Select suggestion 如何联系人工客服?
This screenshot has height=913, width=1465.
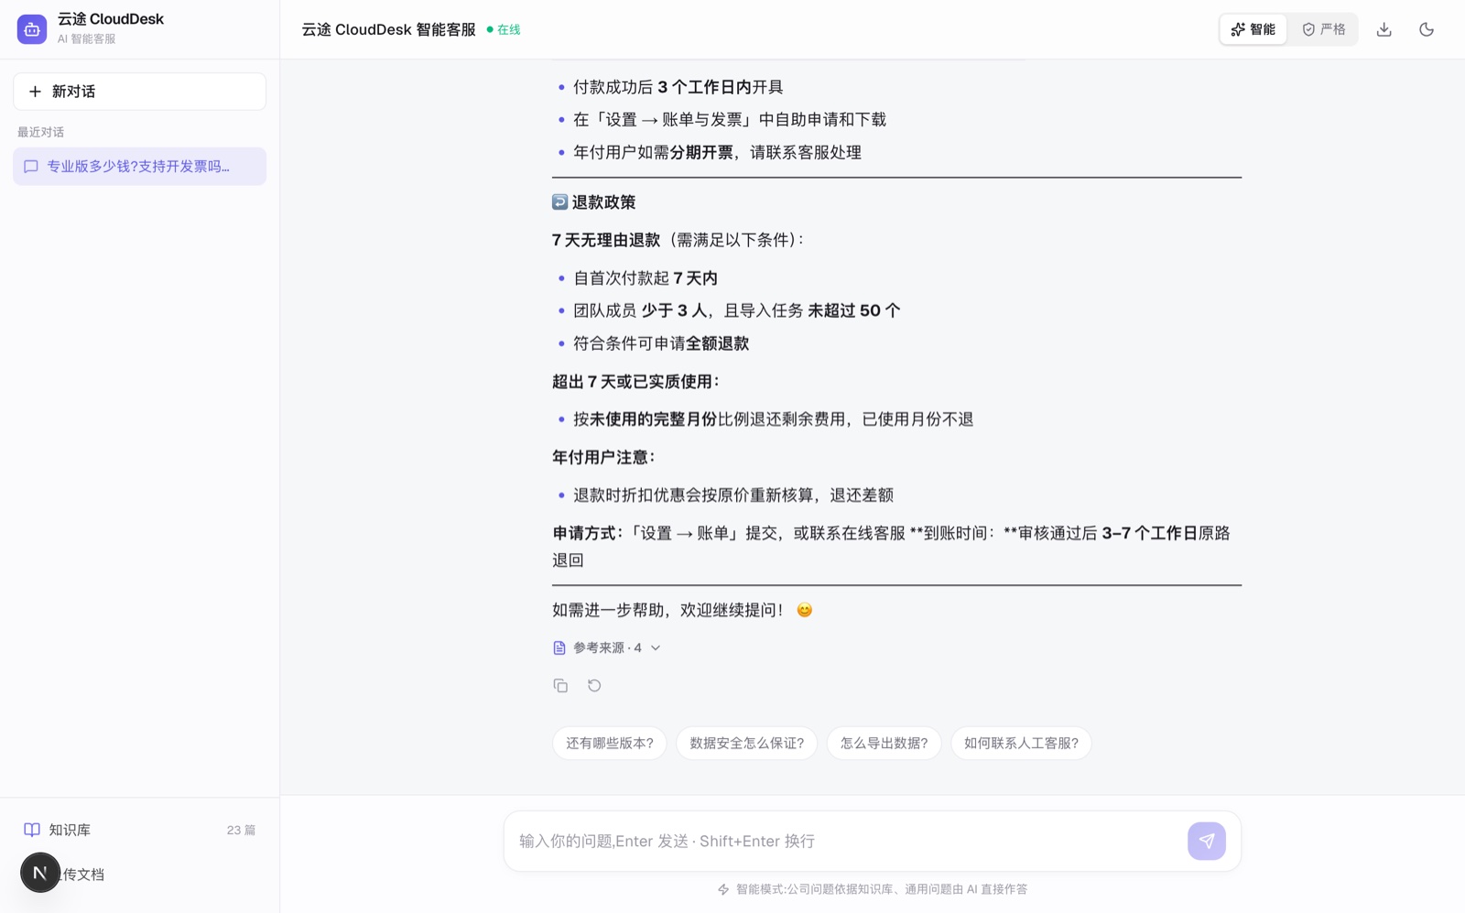pos(1021,743)
